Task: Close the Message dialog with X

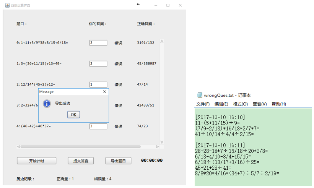Action: tap(104, 92)
